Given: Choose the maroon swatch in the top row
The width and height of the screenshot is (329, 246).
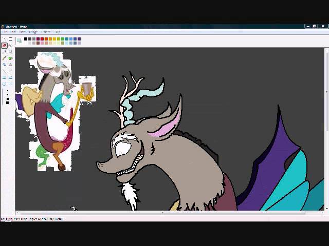Looking at the screenshot, I should [38, 39].
